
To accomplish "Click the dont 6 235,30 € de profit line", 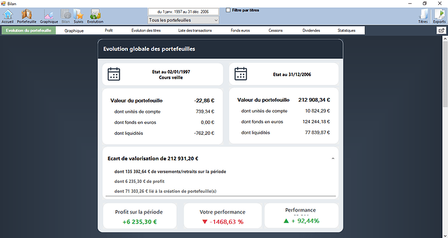I will (139, 181).
